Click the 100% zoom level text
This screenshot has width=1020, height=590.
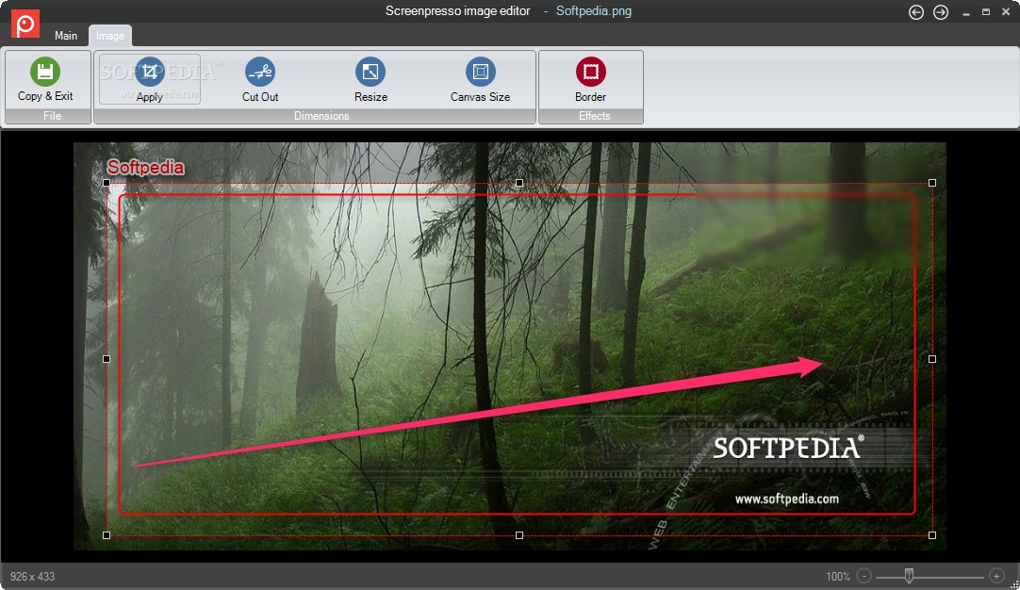838,577
